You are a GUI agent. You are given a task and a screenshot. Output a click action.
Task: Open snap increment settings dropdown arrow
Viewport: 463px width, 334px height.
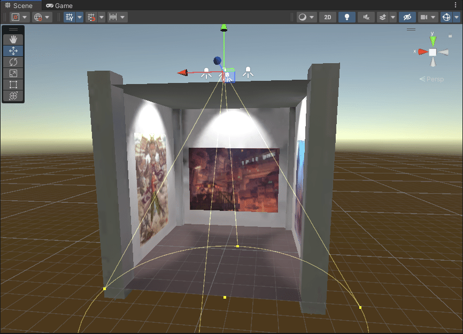coord(122,17)
